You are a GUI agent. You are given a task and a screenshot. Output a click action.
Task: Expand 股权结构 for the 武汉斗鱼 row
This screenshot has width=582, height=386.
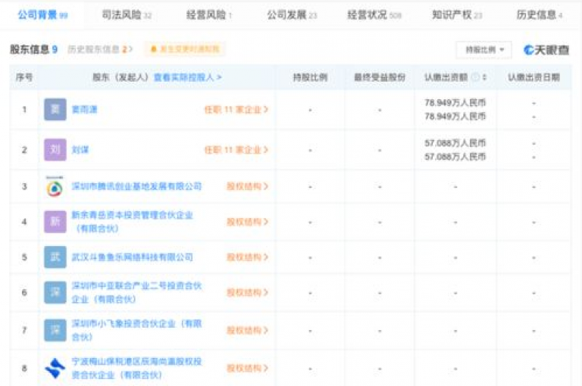click(247, 257)
